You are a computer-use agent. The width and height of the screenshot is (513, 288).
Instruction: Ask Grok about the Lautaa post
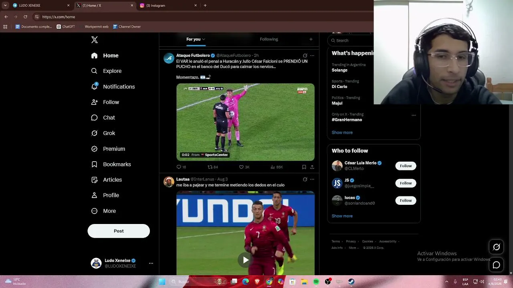click(305, 179)
